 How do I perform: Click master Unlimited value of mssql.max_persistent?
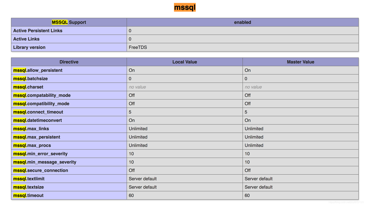click(254, 137)
